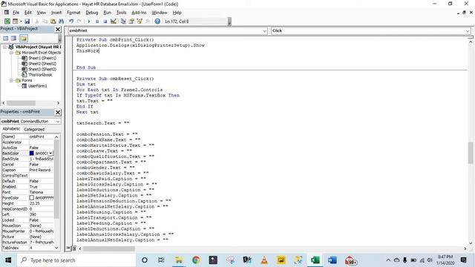Screen dimensions: 475x267
Task: Toggle Design Mode icon
Action: pos(114,22)
